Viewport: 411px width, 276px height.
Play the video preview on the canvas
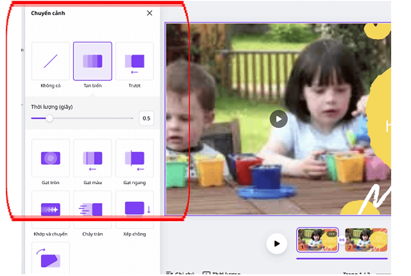point(279,119)
